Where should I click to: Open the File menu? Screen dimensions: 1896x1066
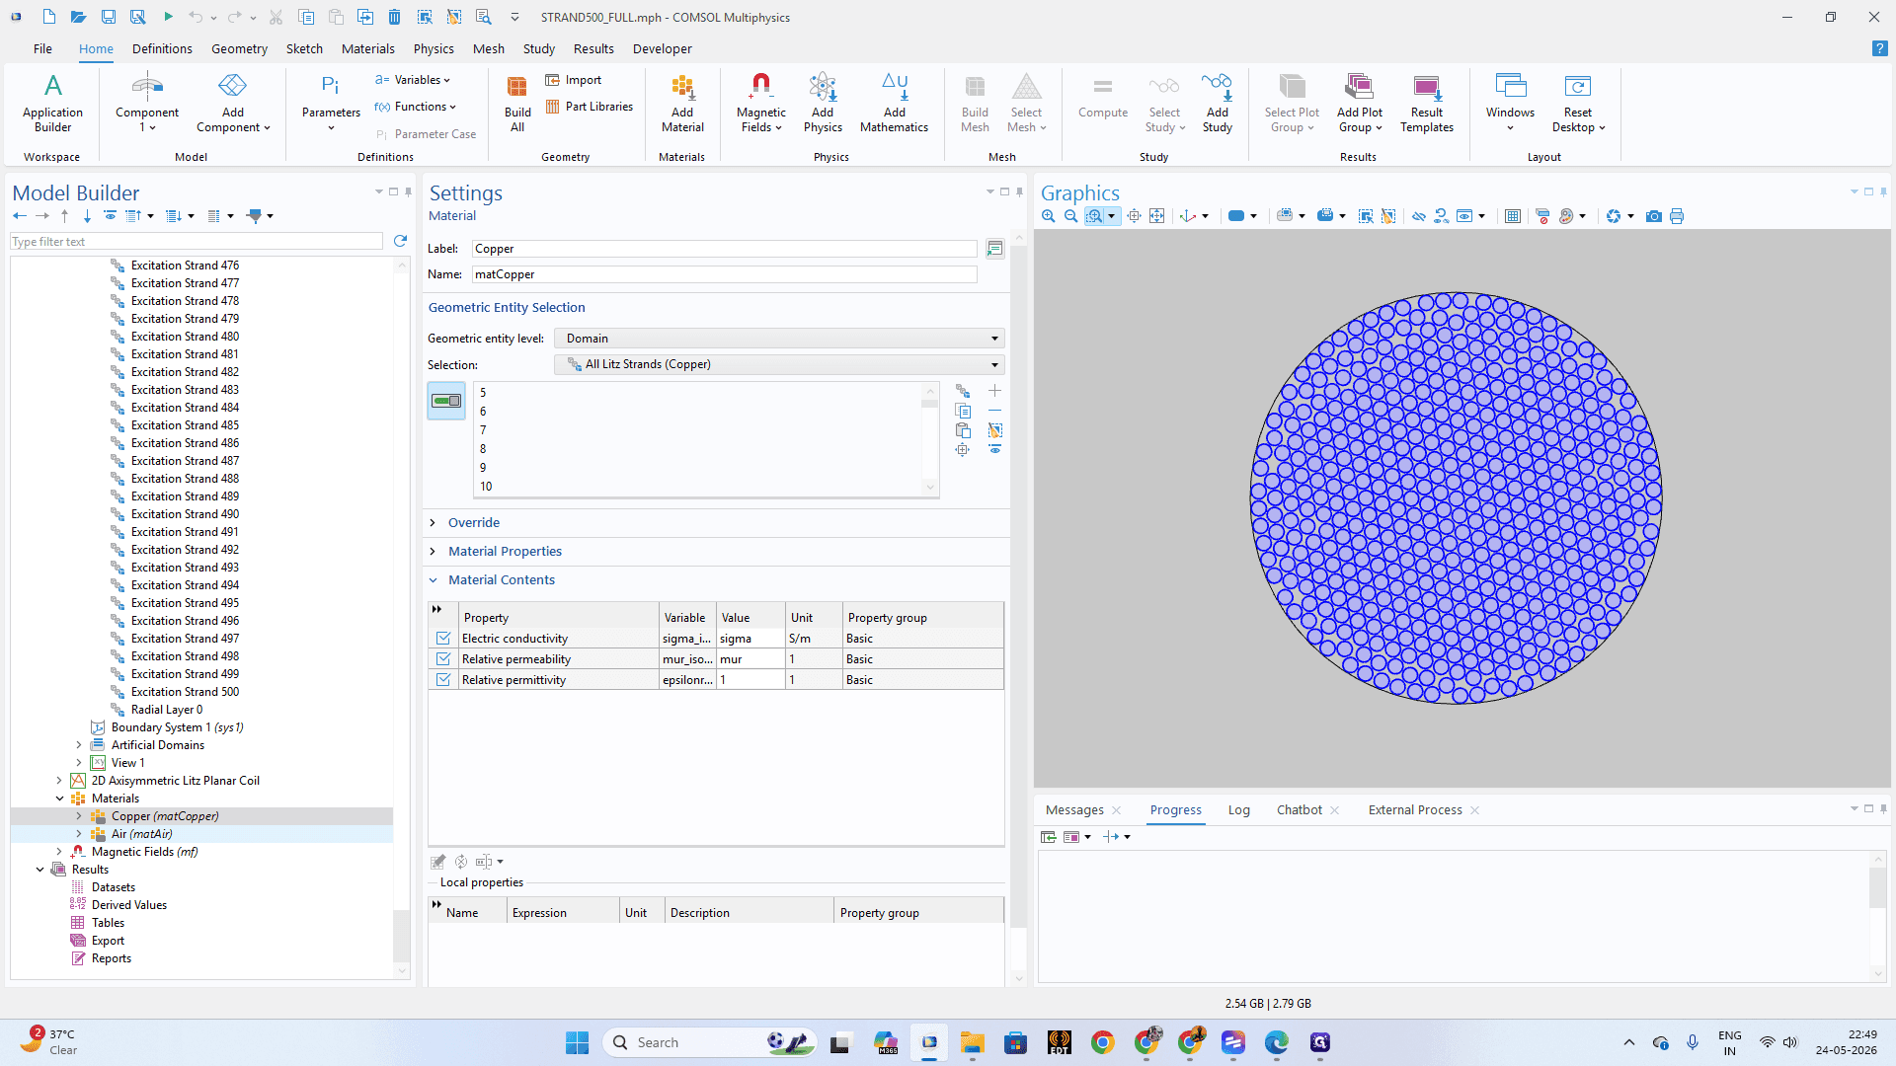tap(42, 48)
